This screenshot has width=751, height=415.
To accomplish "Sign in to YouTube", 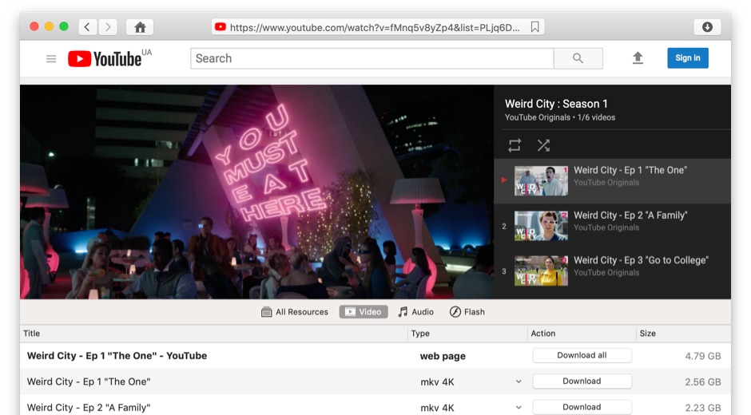I will point(687,58).
